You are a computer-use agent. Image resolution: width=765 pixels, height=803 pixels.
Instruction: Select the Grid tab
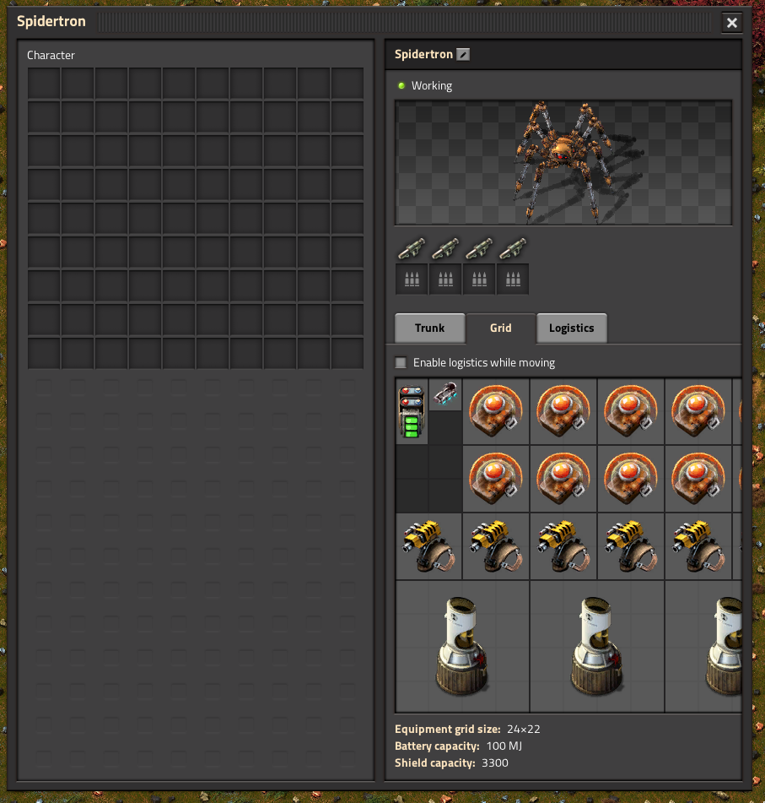500,328
